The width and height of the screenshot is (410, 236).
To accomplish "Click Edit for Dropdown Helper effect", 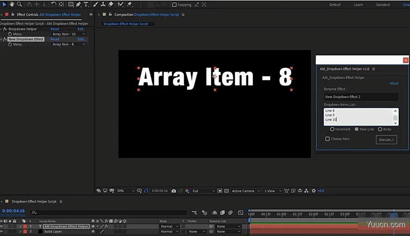I will 81,29.
